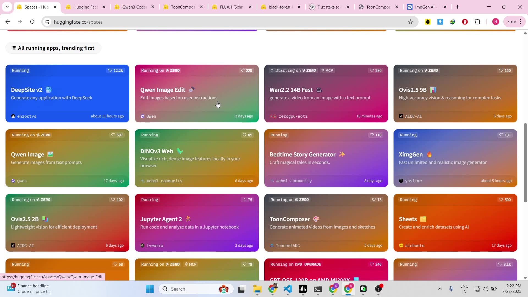Open the Windows Start menu

click(150, 289)
